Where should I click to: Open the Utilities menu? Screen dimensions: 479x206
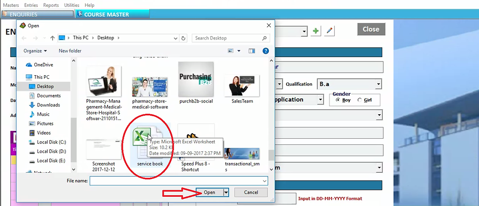(72, 5)
